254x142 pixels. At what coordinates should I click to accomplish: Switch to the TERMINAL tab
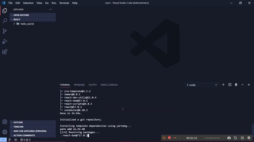pyautogui.click(x=65, y=85)
